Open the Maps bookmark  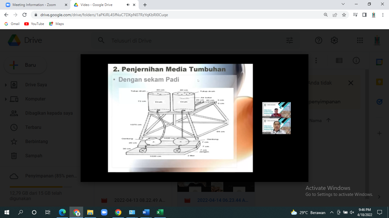click(x=56, y=24)
